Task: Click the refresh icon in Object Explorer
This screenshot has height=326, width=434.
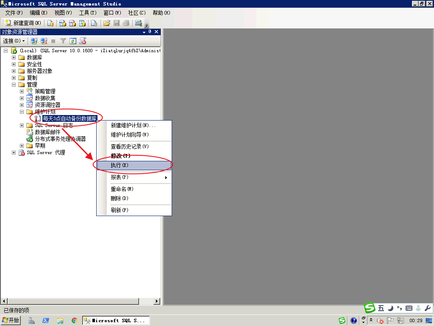Action: pos(73,41)
